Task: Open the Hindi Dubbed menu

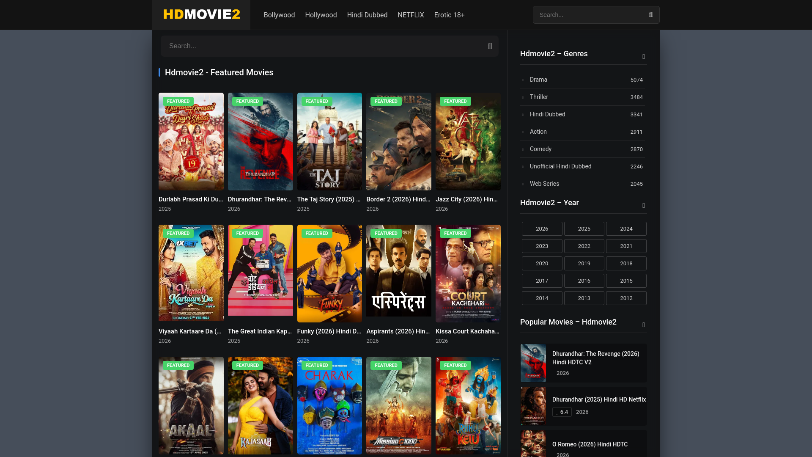Action: tap(367, 15)
